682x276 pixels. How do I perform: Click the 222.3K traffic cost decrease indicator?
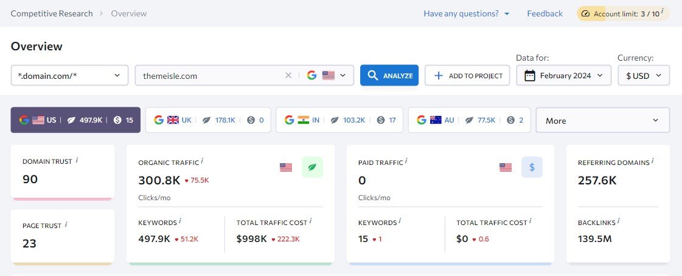[285, 238]
